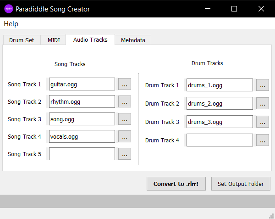Click the empty Song Track 5 field
The image size is (275, 219).
(82, 154)
